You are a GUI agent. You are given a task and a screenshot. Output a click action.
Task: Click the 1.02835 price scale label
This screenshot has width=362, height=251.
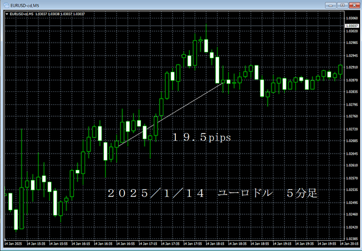click(352, 92)
